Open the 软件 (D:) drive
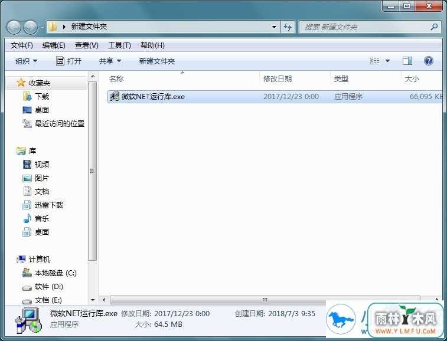The height and width of the screenshot is (341, 447). pos(49,287)
